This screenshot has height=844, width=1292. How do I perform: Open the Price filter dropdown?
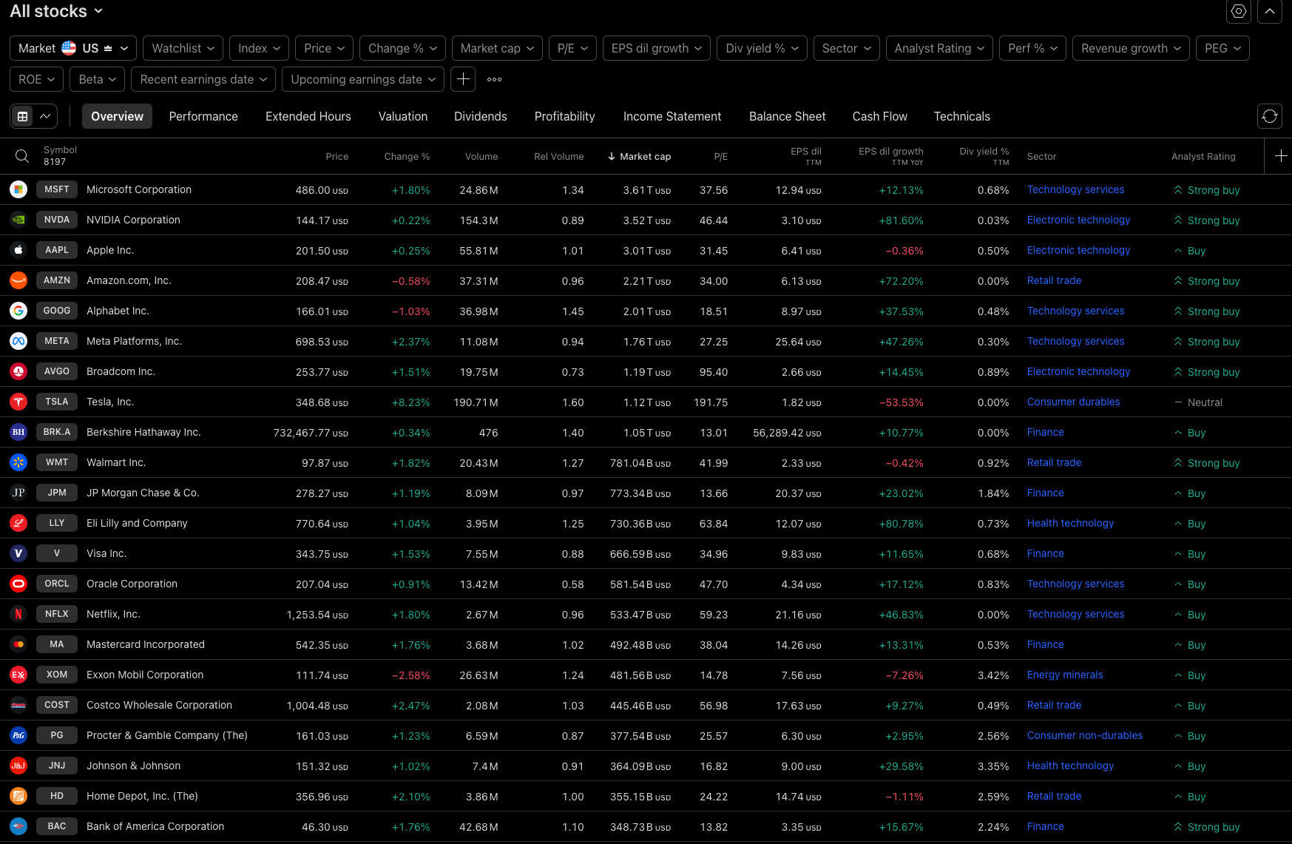click(324, 48)
